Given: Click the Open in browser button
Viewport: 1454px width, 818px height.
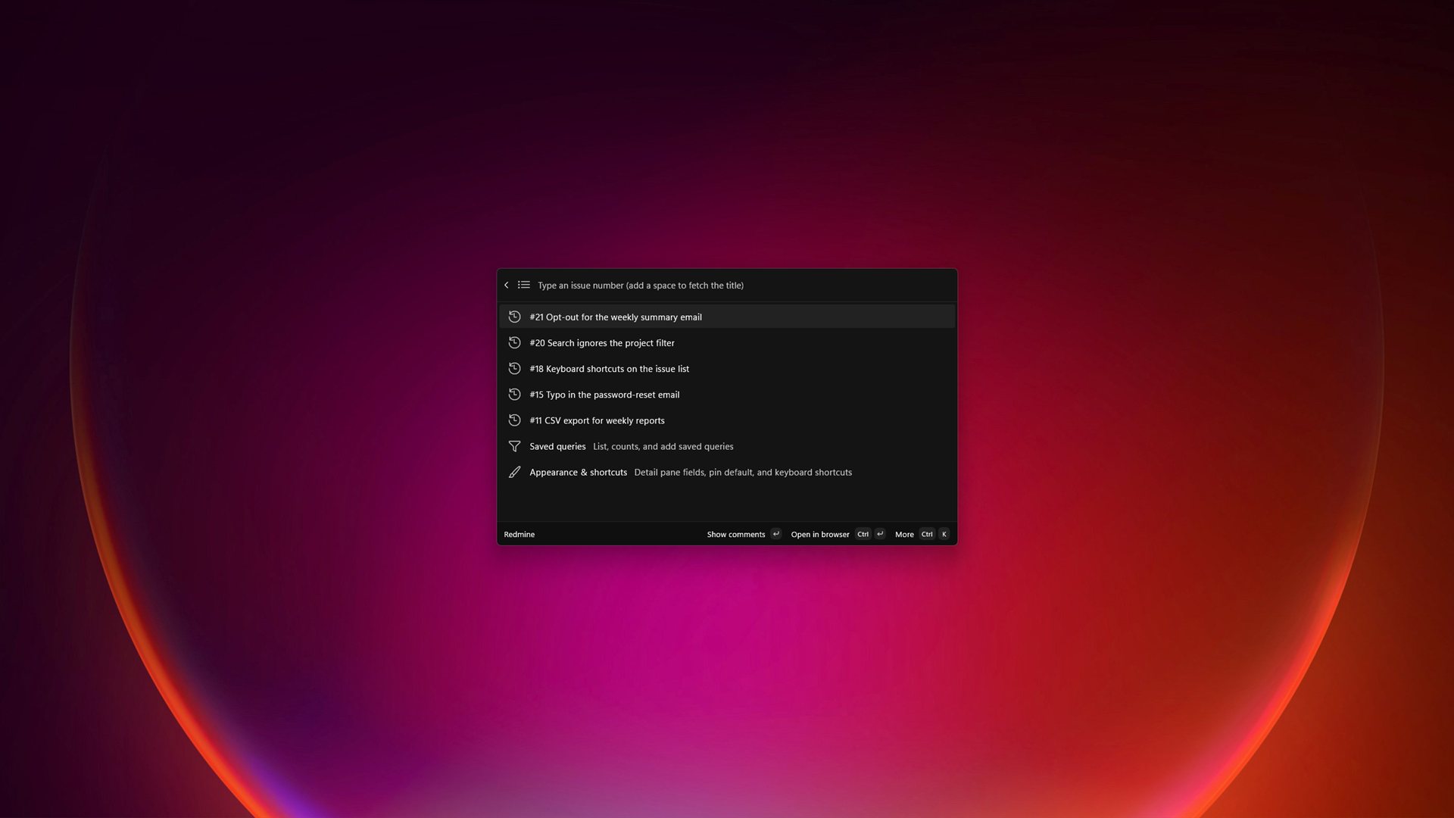Looking at the screenshot, I should click(838, 534).
